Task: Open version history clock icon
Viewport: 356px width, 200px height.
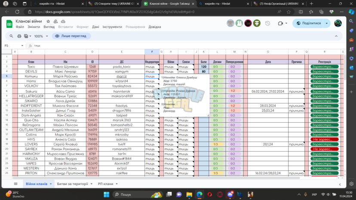Action: tap(268, 23)
